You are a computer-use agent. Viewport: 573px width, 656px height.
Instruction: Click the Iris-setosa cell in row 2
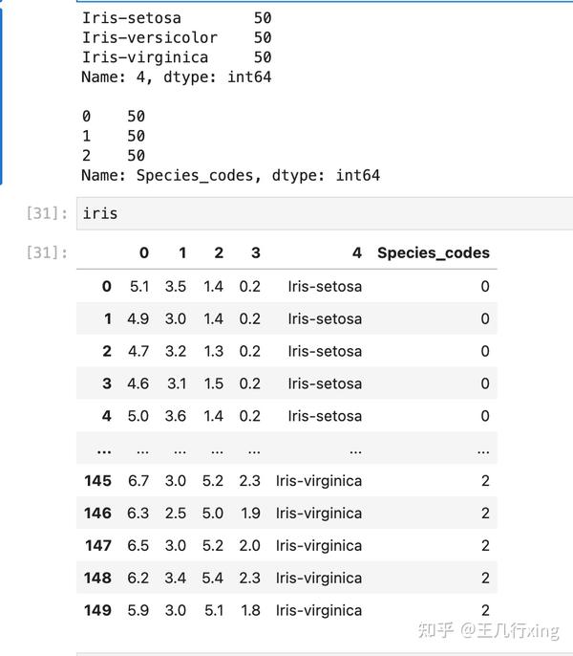(x=325, y=351)
